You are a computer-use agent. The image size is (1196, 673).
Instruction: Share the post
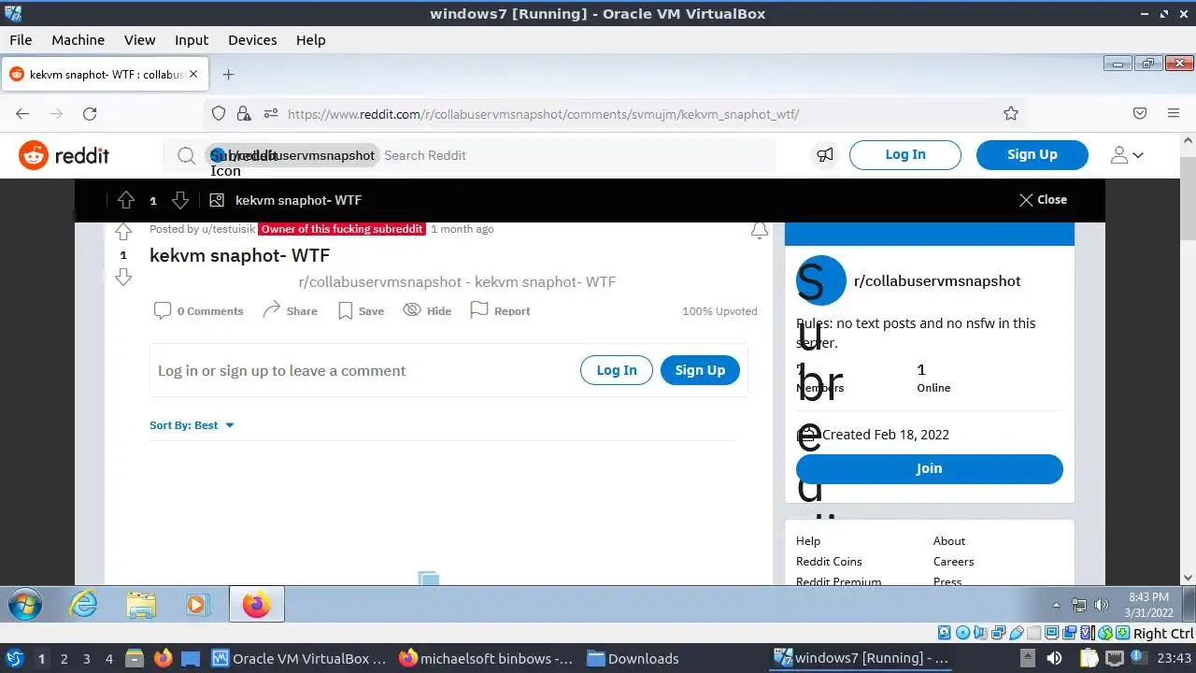(x=290, y=311)
